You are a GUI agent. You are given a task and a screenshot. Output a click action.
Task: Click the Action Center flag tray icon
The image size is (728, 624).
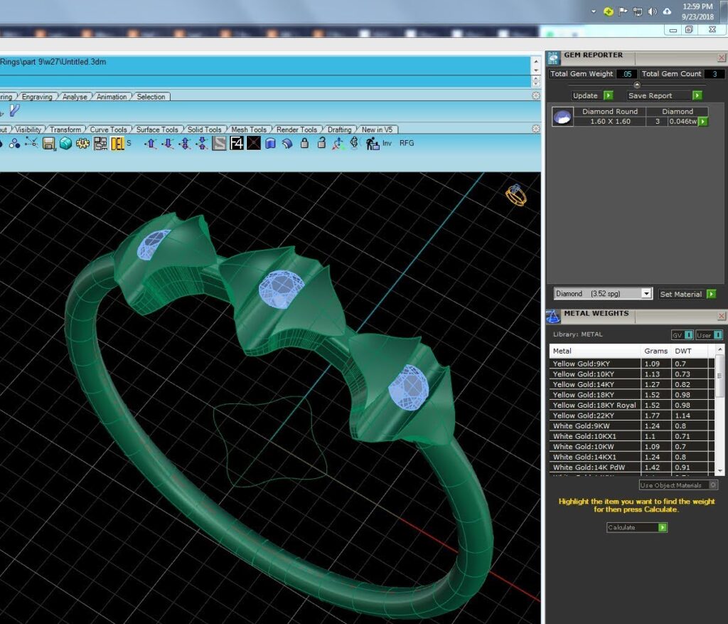point(623,11)
